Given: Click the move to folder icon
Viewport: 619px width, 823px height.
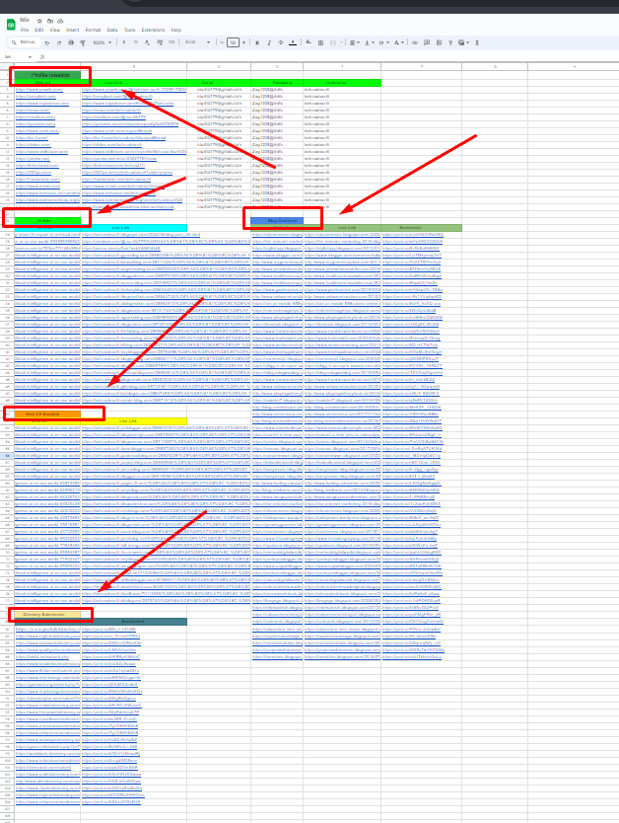Looking at the screenshot, I should [50, 21].
